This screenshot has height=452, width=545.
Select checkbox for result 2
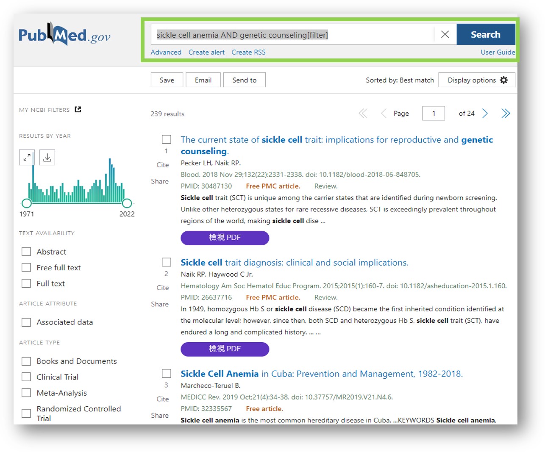click(167, 262)
